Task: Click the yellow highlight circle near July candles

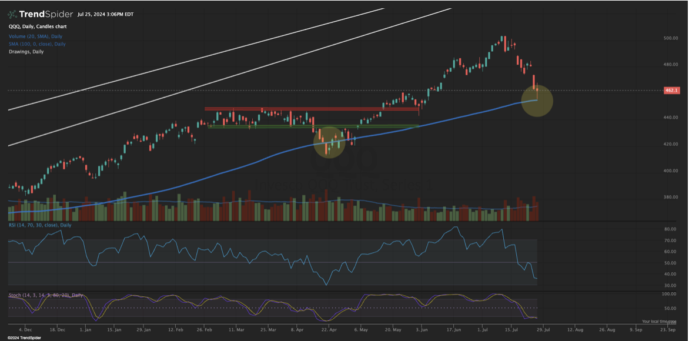Action: coord(537,101)
